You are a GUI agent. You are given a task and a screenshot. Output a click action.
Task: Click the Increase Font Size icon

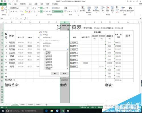33,8
